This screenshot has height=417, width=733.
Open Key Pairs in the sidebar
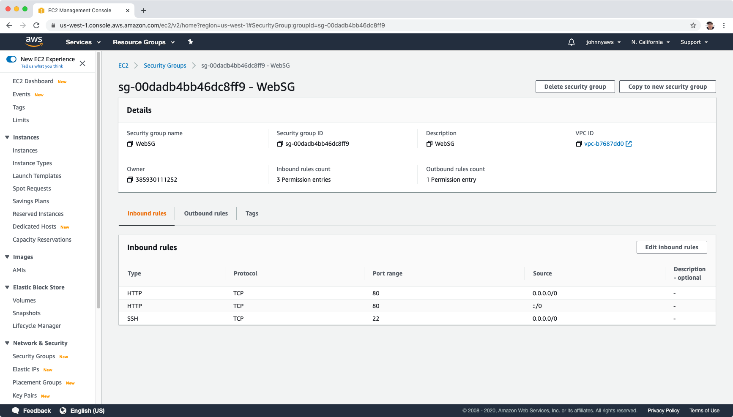click(x=25, y=395)
